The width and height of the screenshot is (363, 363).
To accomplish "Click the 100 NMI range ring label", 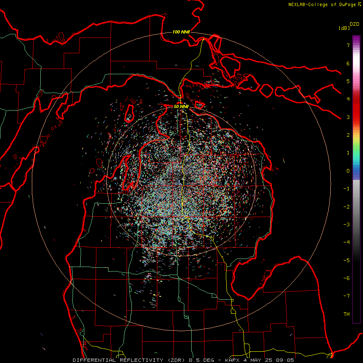I will [181, 32].
